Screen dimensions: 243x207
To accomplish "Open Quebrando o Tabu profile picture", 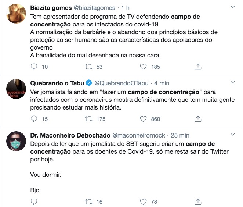I will pos(15,89).
